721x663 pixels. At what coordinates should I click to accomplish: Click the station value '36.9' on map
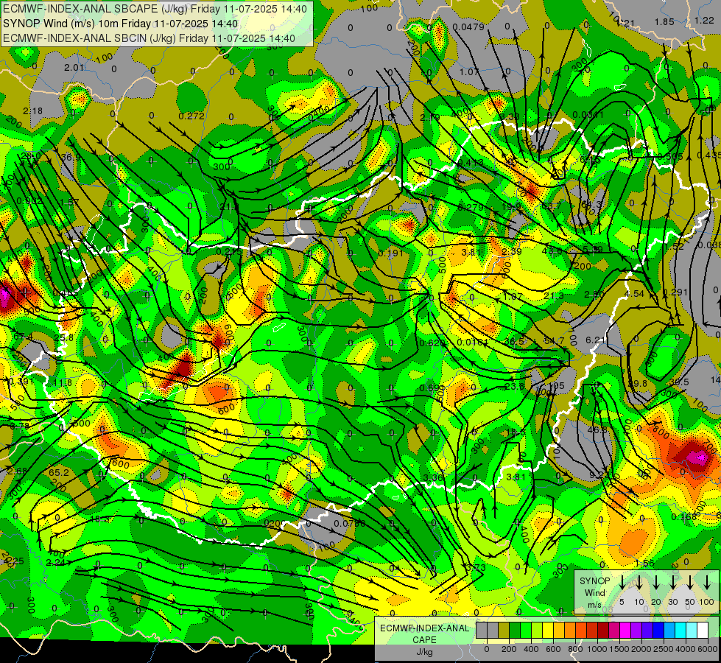click(71, 158)
